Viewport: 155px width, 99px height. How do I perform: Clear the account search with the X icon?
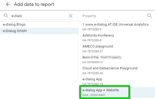pyautogui.click(x=71, y=16)
